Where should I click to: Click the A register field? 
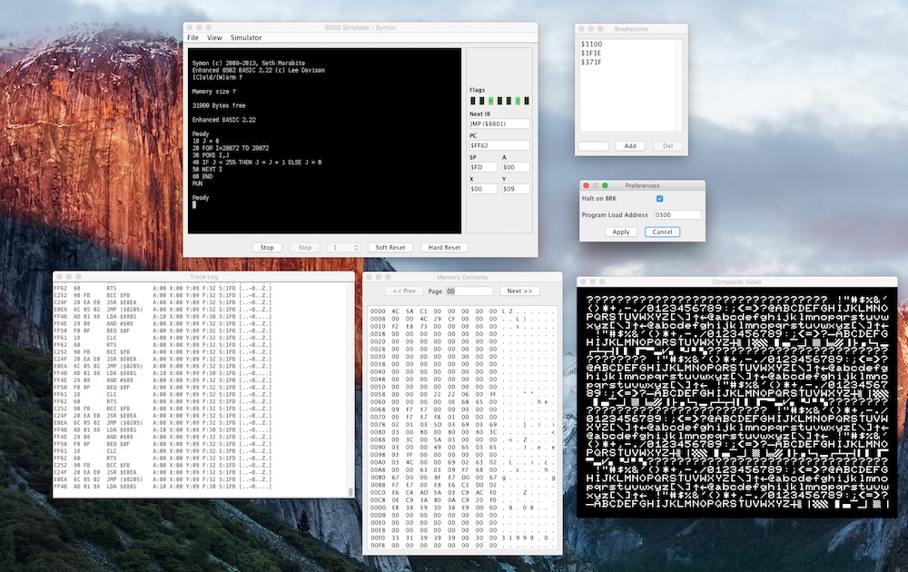516,167
